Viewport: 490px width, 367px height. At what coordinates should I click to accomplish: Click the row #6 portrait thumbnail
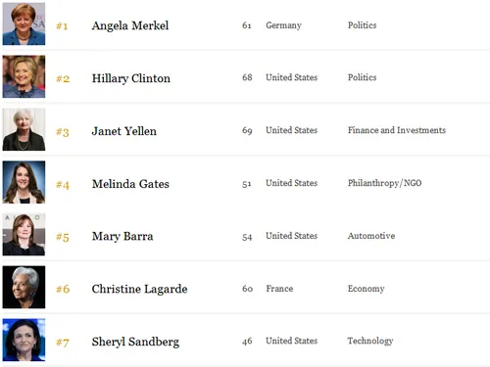tap(24, 287)
